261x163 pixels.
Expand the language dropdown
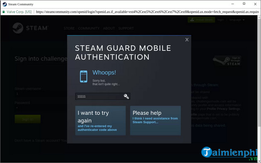click(237, 20)
